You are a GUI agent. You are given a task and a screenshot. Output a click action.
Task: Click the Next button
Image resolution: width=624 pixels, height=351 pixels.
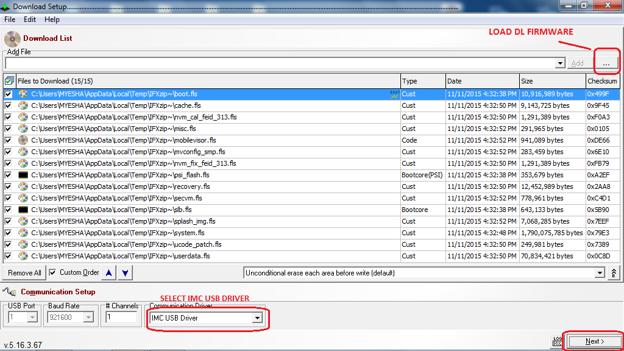pyautogui.click(x=595, y=341)
